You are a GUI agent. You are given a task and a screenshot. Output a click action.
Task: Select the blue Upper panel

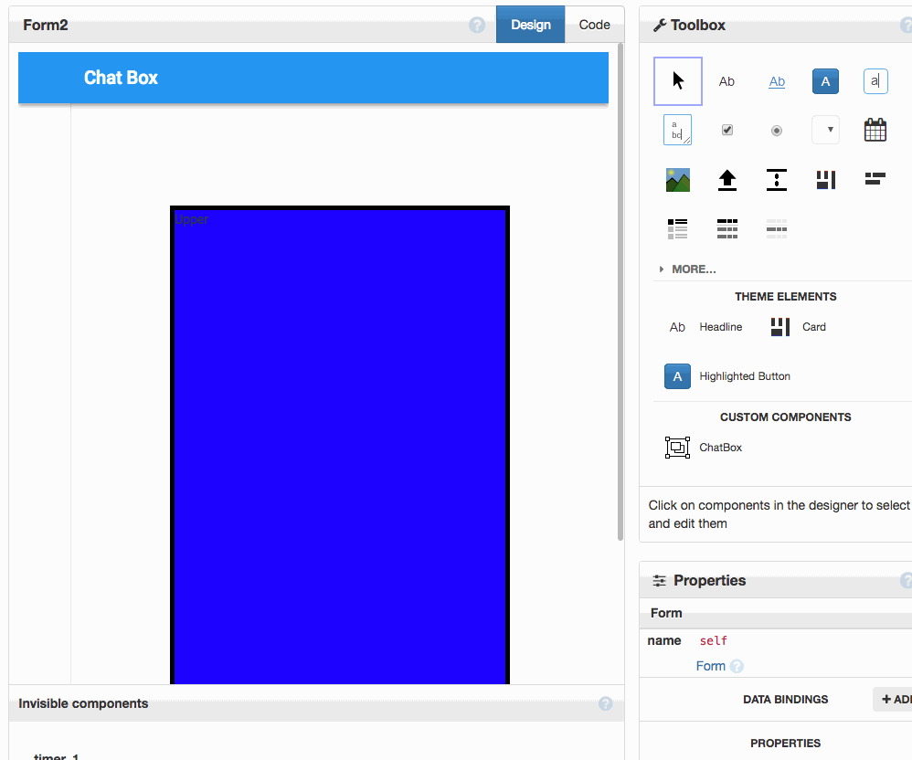[x=340, y=445]
